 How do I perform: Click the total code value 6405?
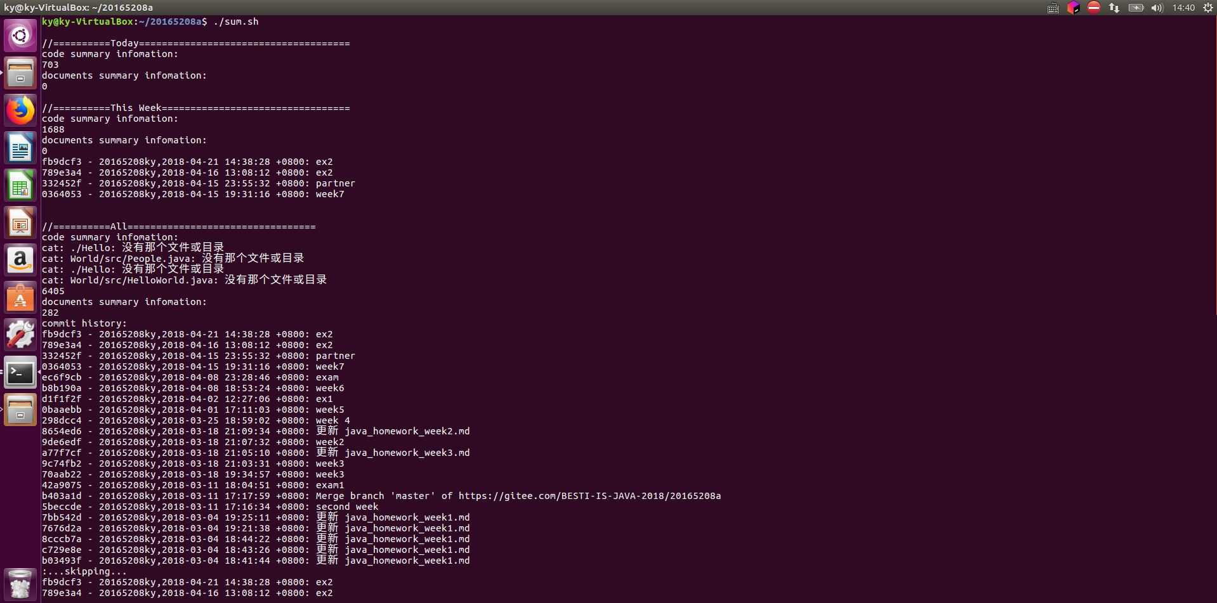(x=53, y=291)
